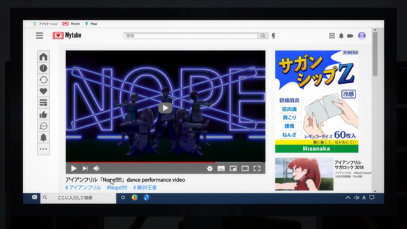Switch to miniplayer mode
Viewport: 407px width, 229px height.
[233, 169]
